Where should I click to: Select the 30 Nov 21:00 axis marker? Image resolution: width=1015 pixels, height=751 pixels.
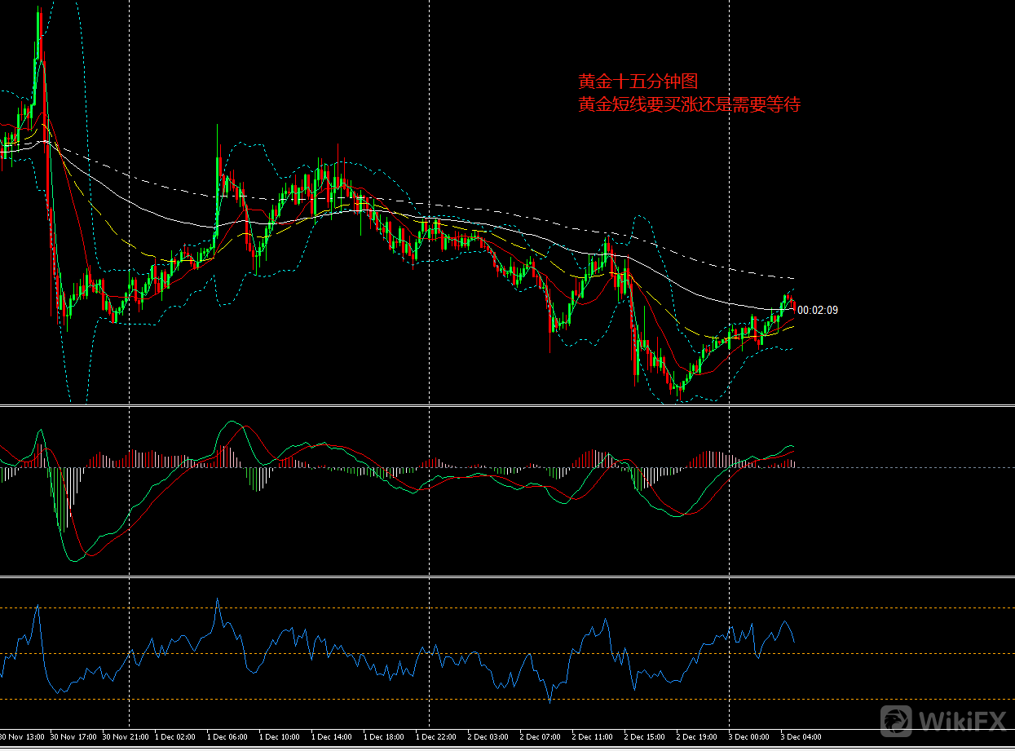click(125, 737)
